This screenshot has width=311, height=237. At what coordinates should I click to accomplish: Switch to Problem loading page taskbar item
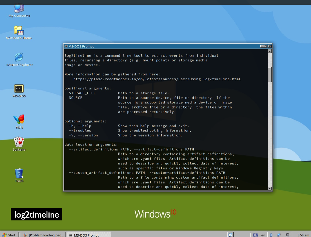pos(43,235)
